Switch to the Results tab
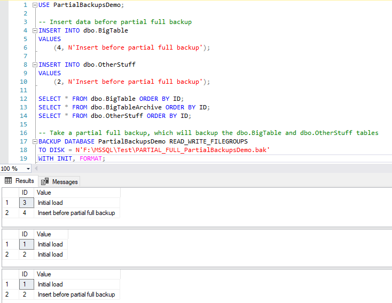392x303 pixels. [19, 181]
